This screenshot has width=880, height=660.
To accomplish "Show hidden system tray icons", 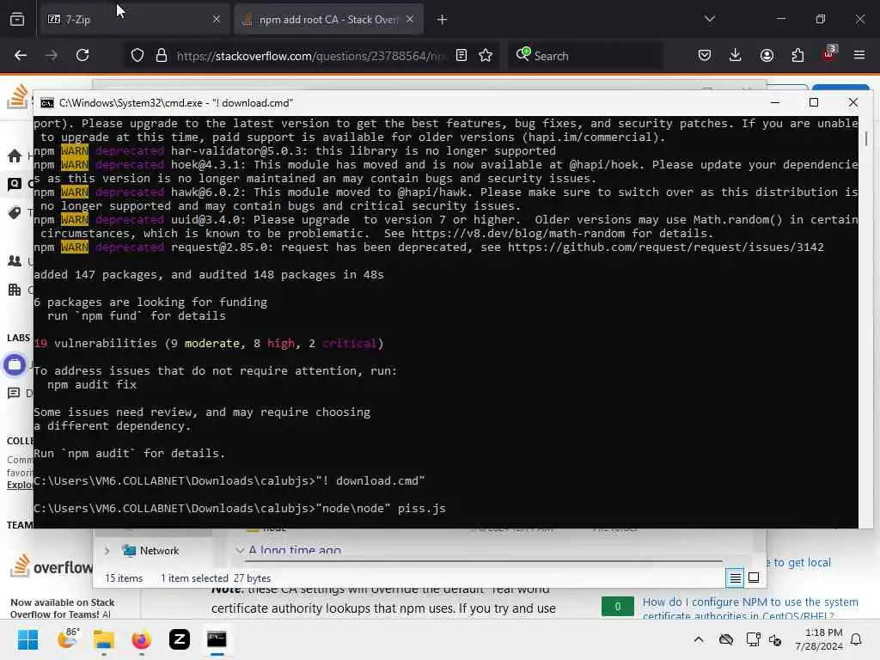I will (699, 639).
